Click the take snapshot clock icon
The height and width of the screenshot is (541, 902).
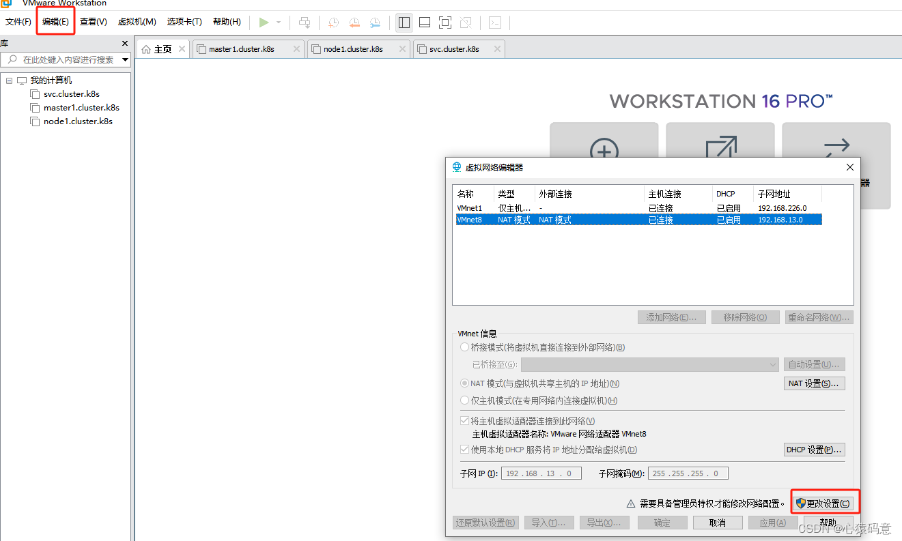click(333, 23)
